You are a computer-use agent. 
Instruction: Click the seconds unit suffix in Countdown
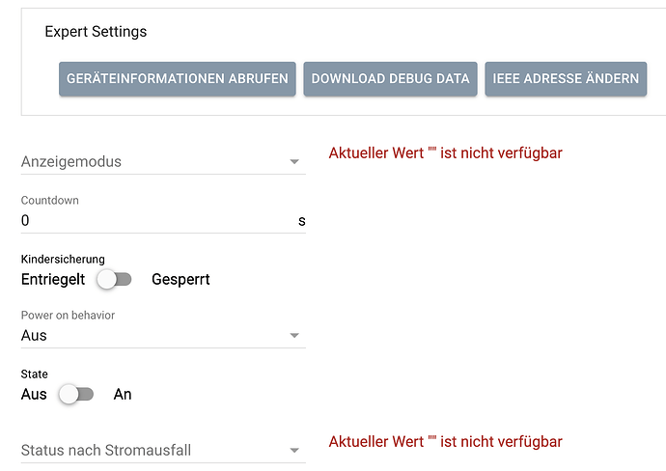[x=301, y=221]
